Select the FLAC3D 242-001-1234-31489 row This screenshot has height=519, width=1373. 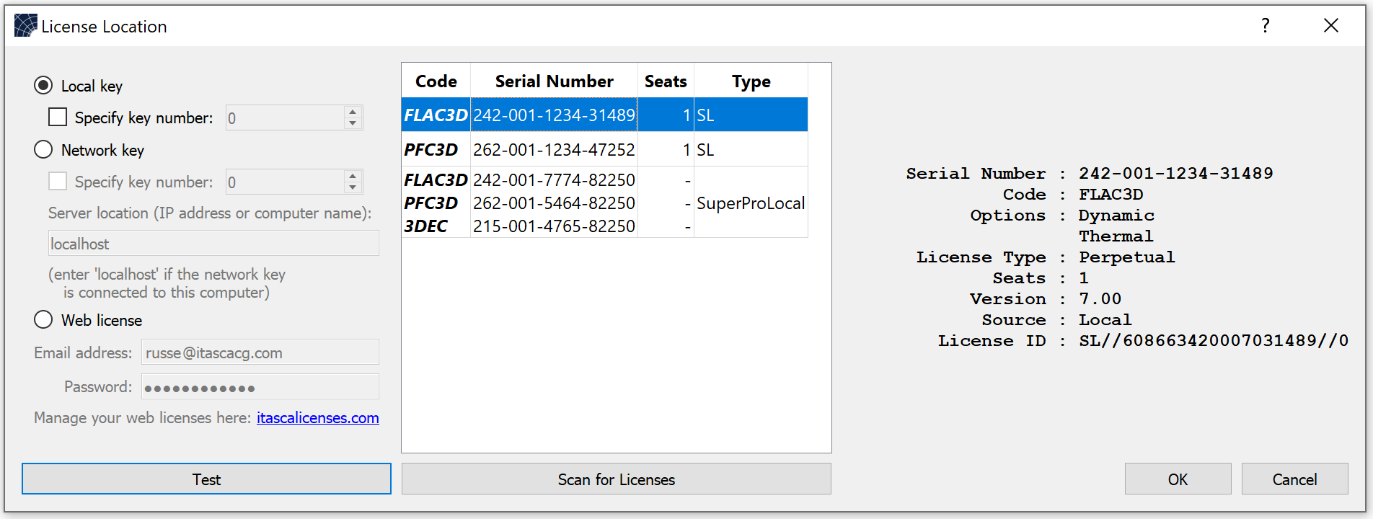click(554, 115)
